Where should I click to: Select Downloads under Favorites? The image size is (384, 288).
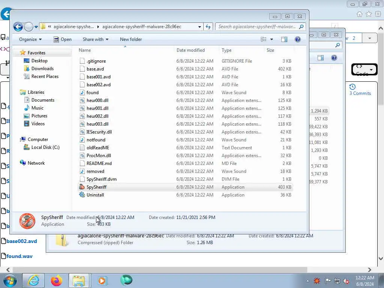point(42,68)
